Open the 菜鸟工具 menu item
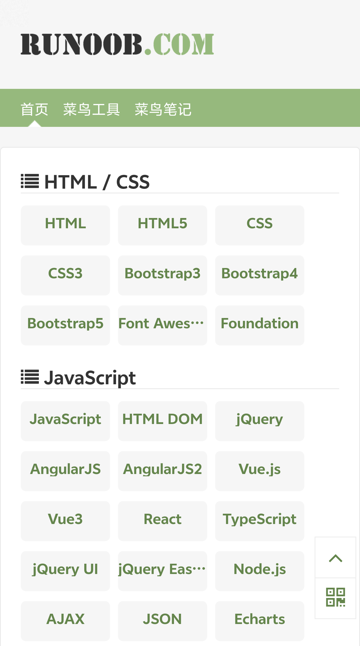This screenshot has width=360, height=646. pyautogui.click(x=91, y=109)
